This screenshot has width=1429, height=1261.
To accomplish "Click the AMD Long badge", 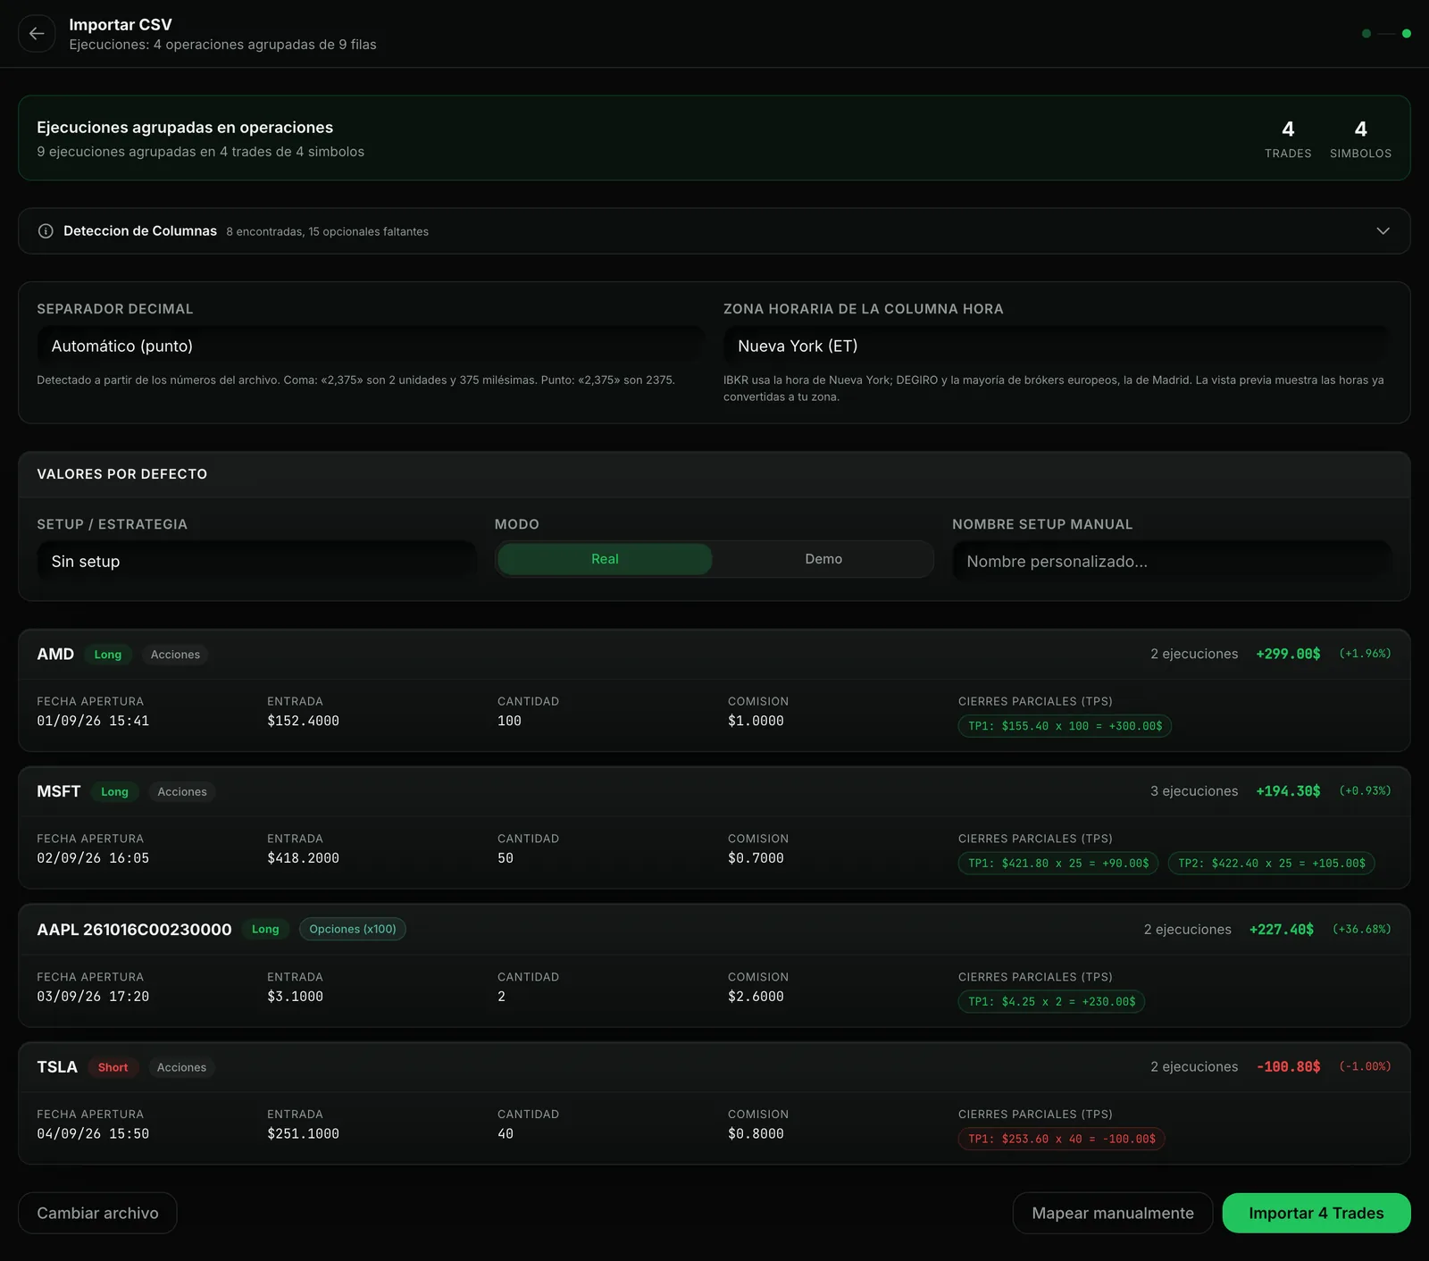I will tap(108, 655).
